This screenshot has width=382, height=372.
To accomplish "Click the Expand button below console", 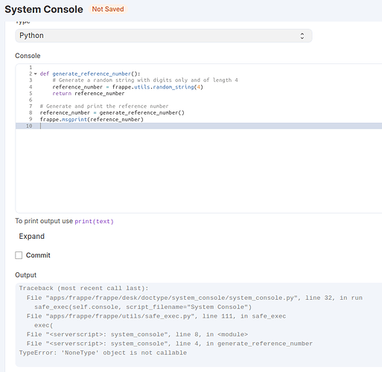I will (x=32, y=237).
